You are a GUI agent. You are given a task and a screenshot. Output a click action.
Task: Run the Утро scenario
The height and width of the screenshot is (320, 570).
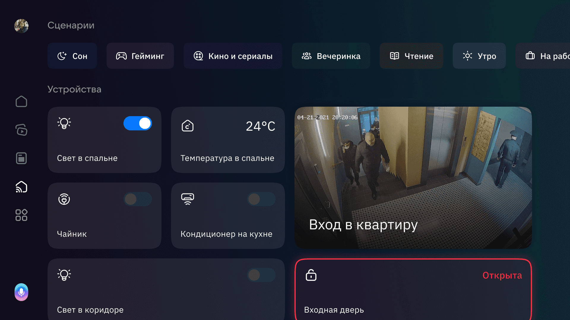tap(479, 56)
